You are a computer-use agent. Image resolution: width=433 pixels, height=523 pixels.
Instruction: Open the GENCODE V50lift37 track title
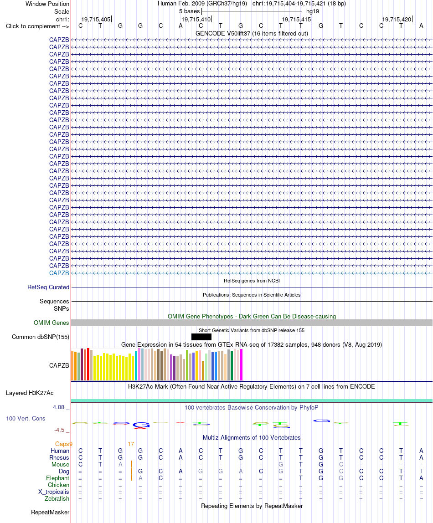tap(252, 33)
